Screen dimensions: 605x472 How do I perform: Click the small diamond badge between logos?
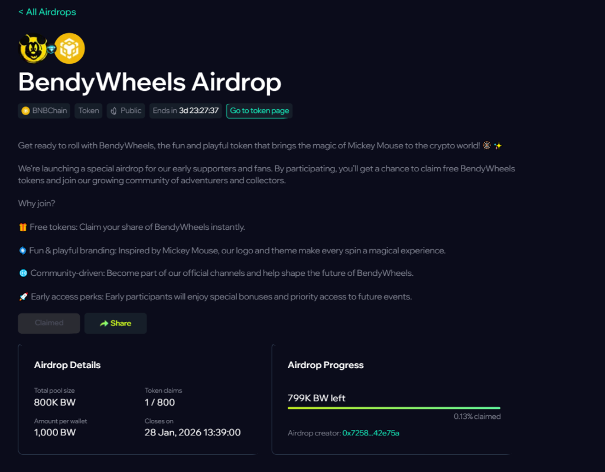(x=51, y=49)
